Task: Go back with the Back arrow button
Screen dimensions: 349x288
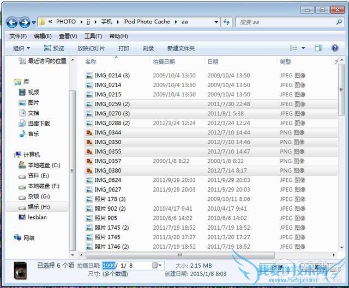Action: coord(12,22)
